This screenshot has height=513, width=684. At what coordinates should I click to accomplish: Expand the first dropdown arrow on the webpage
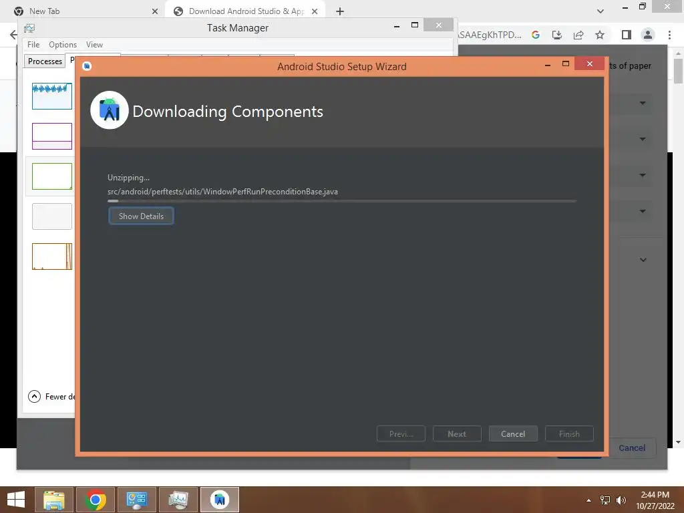643,104
